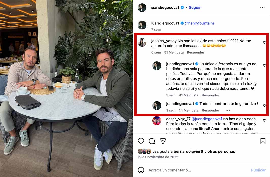The width and height of the screenshot is (270, 177).
Task: Open the three-dot post options menu
Action: click(x=262, y=8)
